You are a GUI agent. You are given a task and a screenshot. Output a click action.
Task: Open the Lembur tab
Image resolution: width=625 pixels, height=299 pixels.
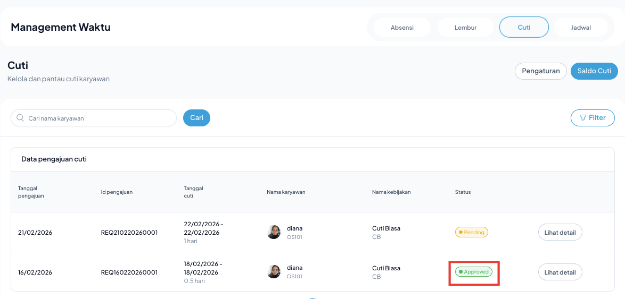click(x=465, y=28)
